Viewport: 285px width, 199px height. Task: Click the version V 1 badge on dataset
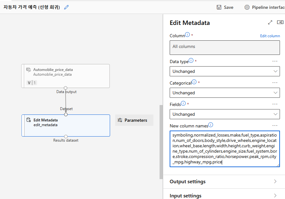[32, 83]
